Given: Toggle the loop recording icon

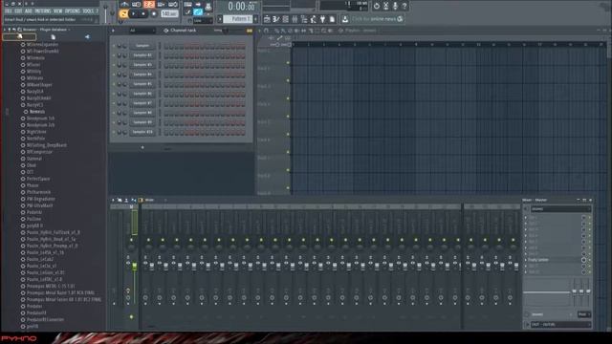Looking at the screenshot, I should pos(173,4).
